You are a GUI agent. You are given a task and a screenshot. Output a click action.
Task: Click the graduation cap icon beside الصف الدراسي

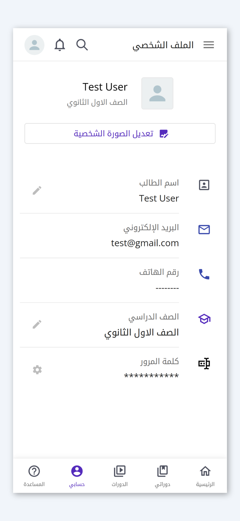tap(204, 319)
